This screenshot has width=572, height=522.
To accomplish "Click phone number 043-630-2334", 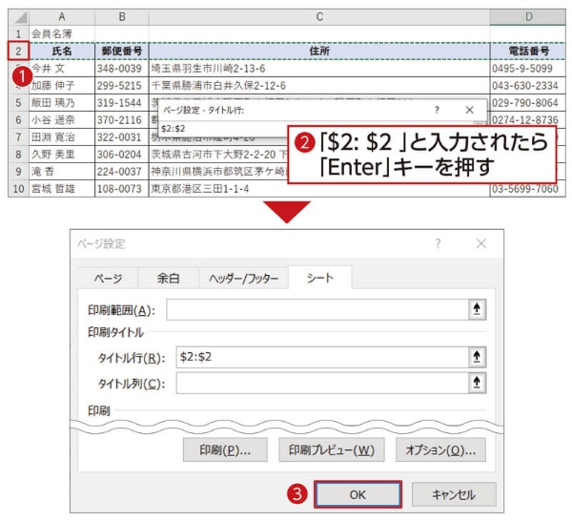I will pyautogui.click(x=528, y=86).
